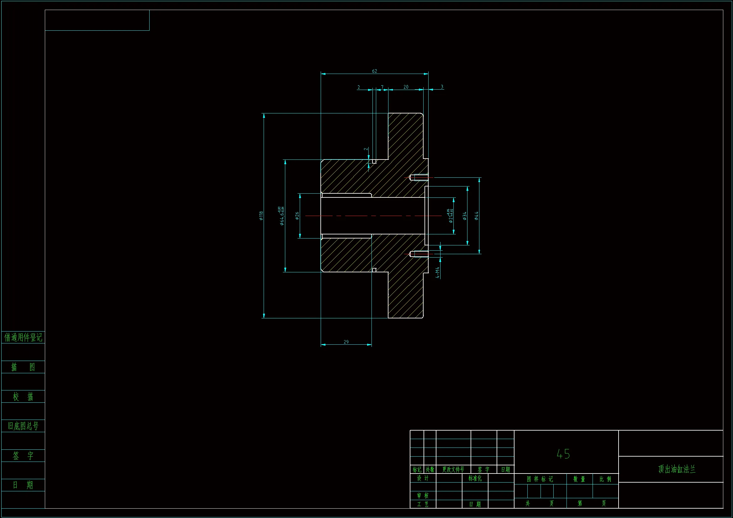Select the material text 45 in title block
733x518 pixels.
tap(563, 454)
